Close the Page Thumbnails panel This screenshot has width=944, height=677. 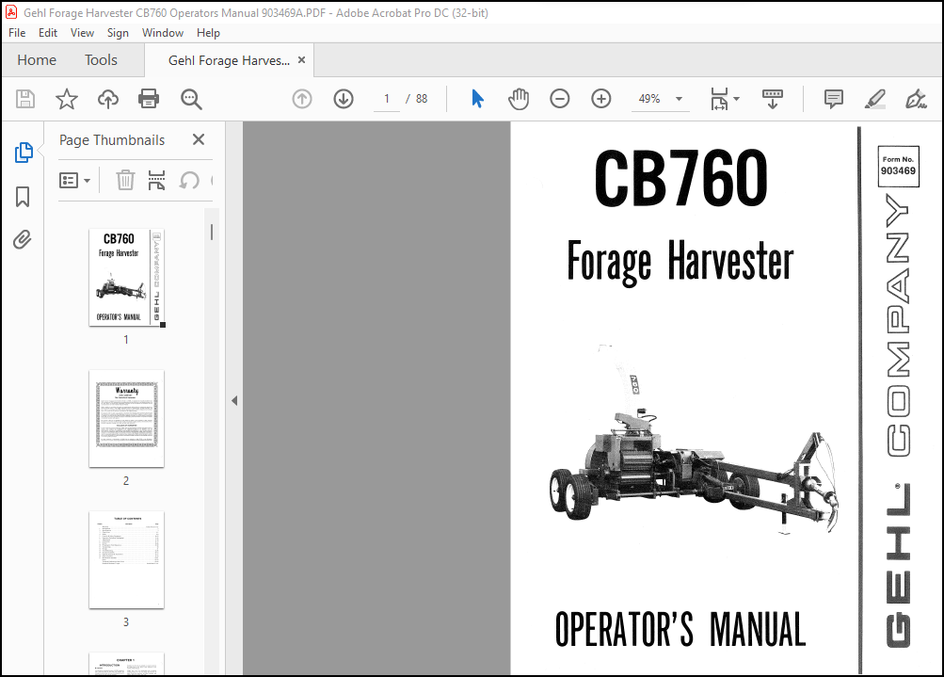pyautogui.click(x=198, y=139)
